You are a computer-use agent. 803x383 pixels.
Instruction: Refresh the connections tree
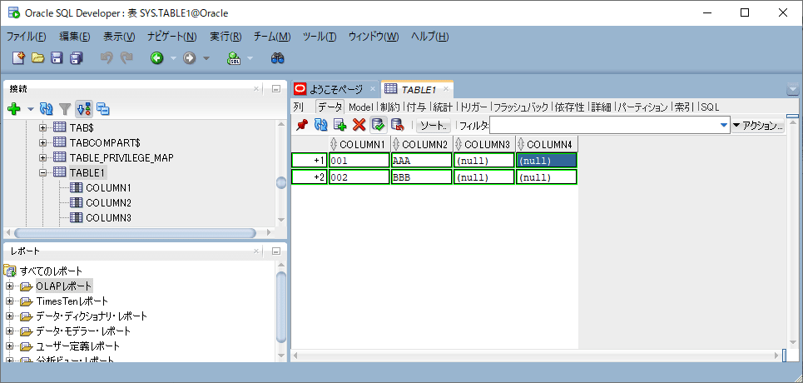(x=46, y=109)
